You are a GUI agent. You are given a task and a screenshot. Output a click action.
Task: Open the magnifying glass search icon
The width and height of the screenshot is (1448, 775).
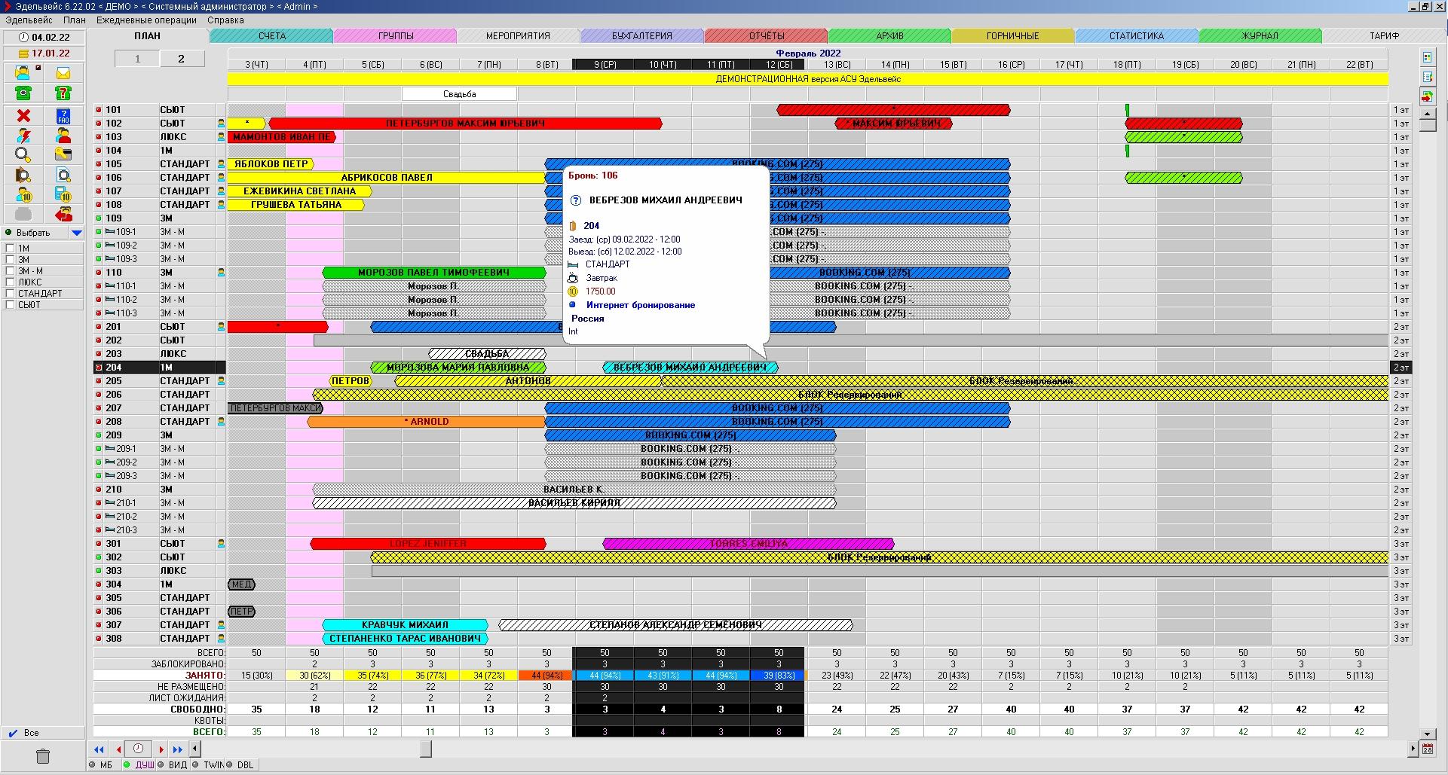click(23, 155)
